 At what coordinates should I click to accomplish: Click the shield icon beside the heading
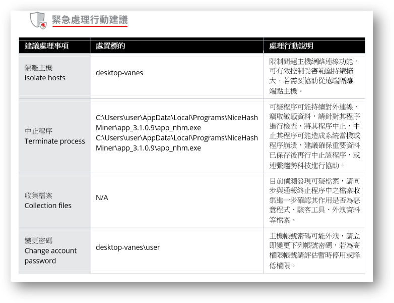[x=37, y=20]
